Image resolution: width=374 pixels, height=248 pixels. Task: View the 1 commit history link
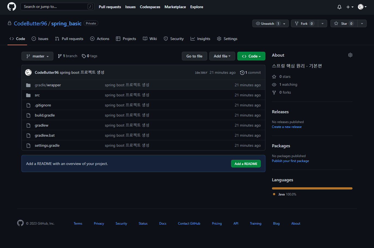[x=250, y=72]
